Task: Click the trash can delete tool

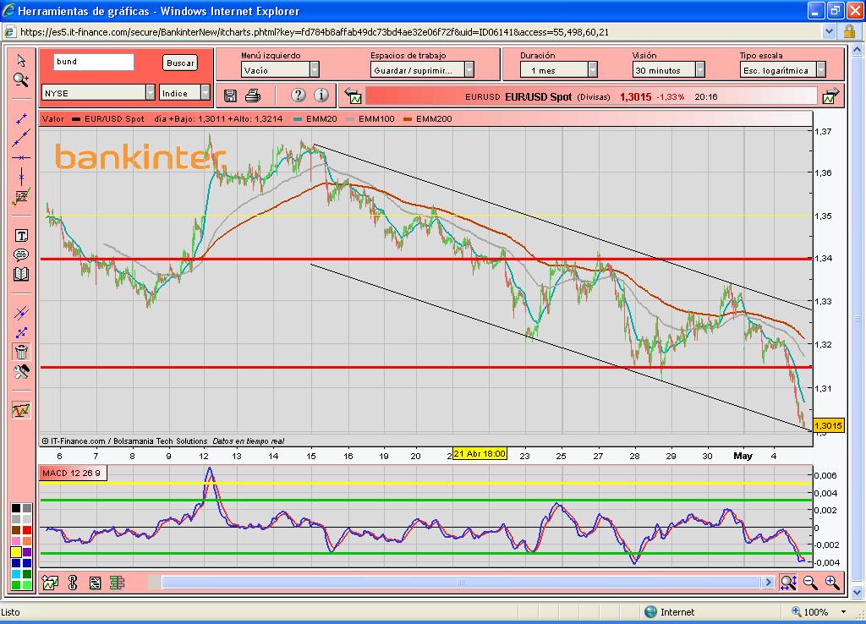Action: (21, 353)
